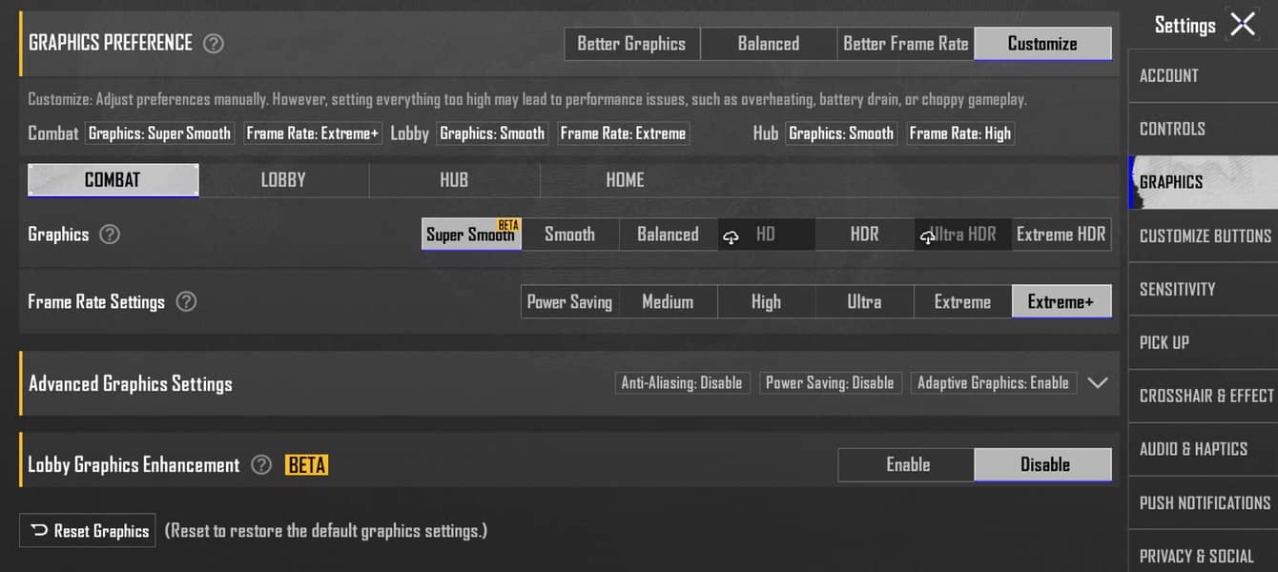Expand Advanced Graphics Settings chevron

1098,383
